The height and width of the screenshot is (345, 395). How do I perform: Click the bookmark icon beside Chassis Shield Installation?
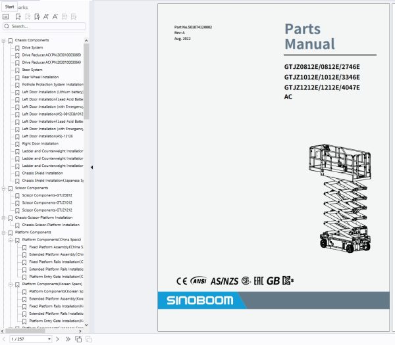tap(17, 173)
